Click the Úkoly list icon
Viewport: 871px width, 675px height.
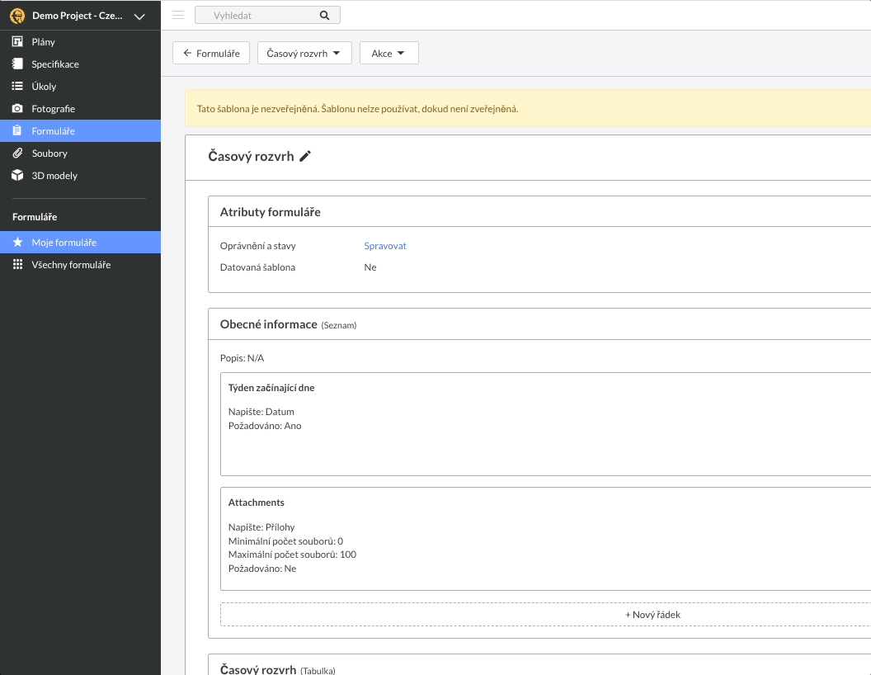[x=17, y=87]
